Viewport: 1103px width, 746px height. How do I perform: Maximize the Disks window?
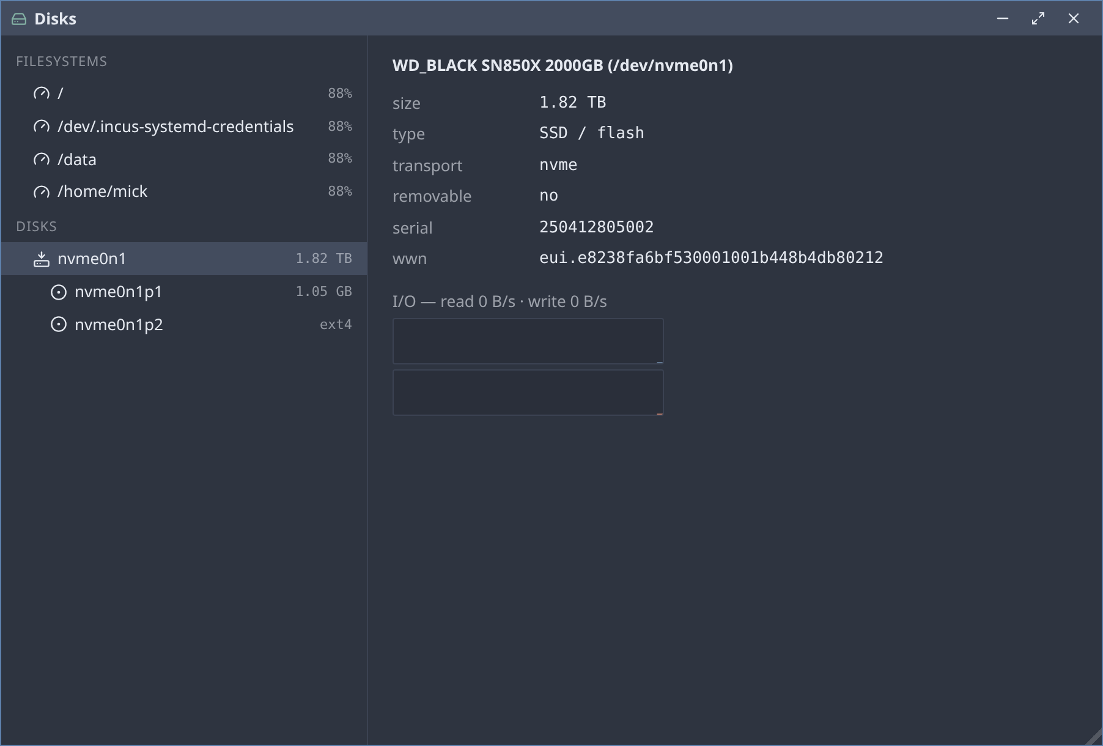tap(1038, 19)
